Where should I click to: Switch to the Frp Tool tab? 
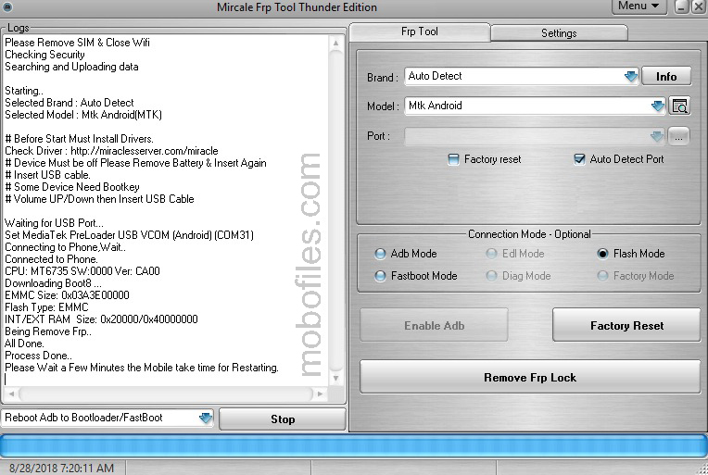coord(420,31)
